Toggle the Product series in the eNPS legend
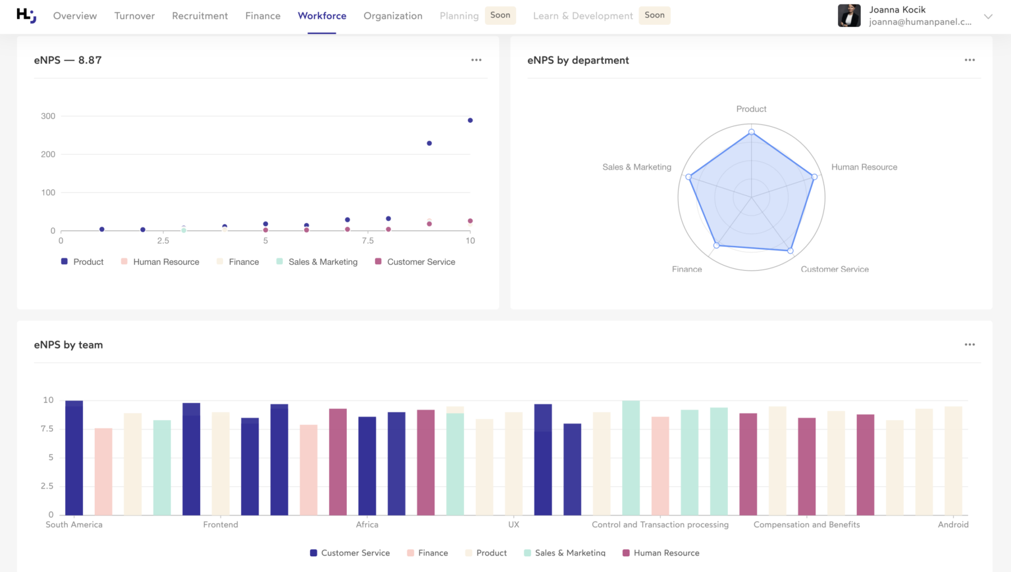Viewport: 1011px width, 572px height. 82,262
